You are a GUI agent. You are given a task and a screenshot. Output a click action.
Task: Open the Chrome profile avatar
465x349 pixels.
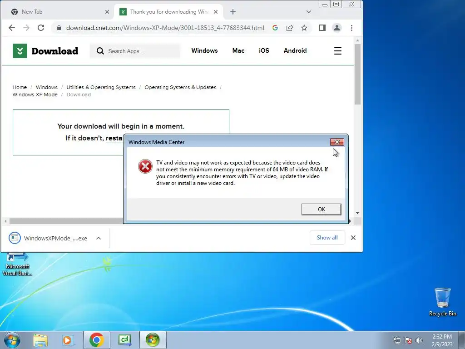[337, 28]
